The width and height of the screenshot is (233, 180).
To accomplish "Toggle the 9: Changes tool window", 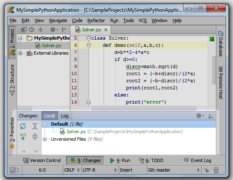I will tap(85, 160).
